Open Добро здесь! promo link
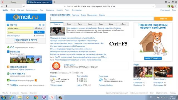178x100 pixels. tap(69, 65)
